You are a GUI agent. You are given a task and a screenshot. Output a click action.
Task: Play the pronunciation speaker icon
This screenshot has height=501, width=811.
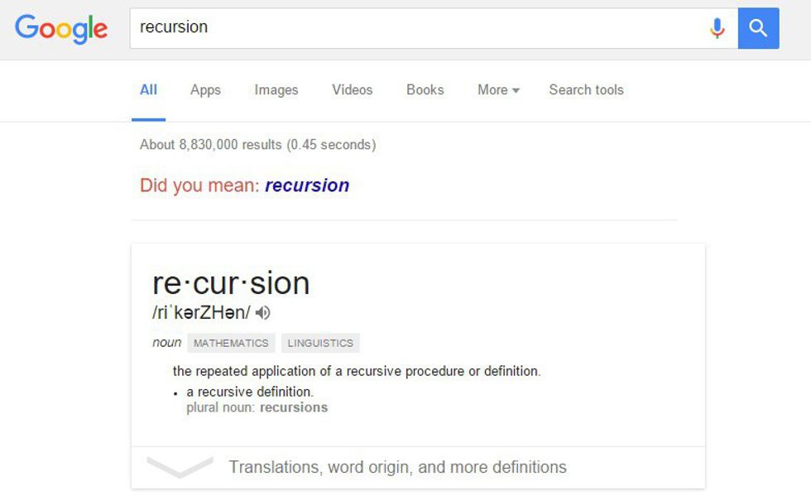[263, 313]
